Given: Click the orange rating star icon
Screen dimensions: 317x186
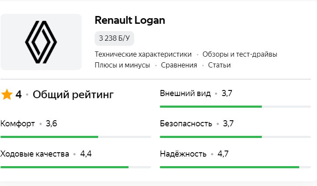Looking at the screenshot, I should tap(7, 94).
